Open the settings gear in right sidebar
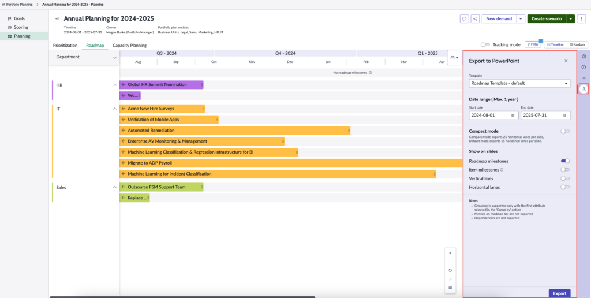 583,57
